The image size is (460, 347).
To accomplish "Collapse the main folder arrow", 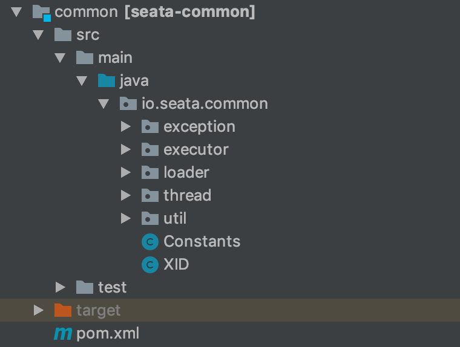I will (61, 58).
